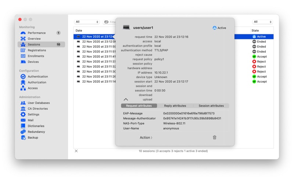
Task: Click the sessions summary status text
Action: (x=173, y=151)
